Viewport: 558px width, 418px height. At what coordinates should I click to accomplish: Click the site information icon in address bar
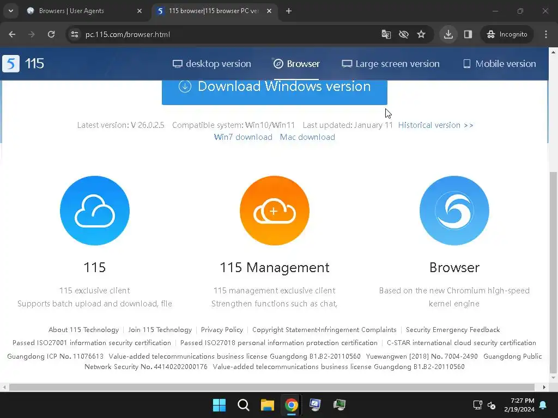click(74, 34)
